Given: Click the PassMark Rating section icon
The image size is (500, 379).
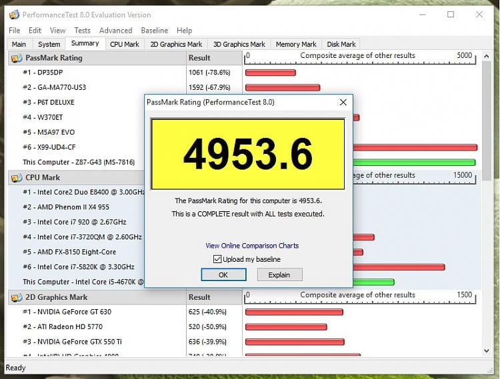Looking at the screenshot, I should pos(17,59).
